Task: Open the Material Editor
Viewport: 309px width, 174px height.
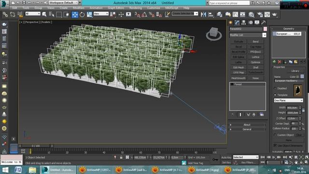Action: [x=251, y=14]
